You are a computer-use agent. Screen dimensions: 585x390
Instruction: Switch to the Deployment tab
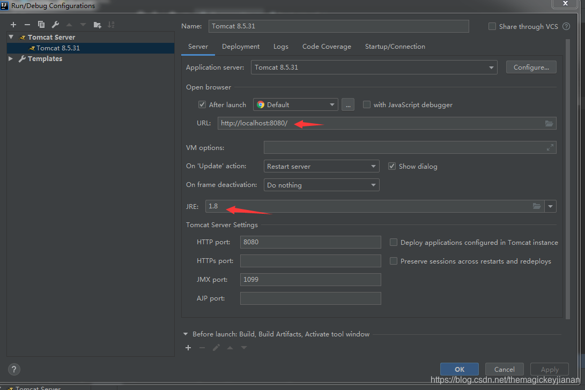tap(241, 47)
